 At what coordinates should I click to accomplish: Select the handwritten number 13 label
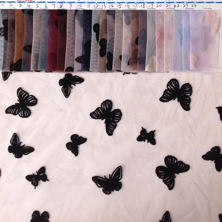pyautogui.click(x=104, y=6)
